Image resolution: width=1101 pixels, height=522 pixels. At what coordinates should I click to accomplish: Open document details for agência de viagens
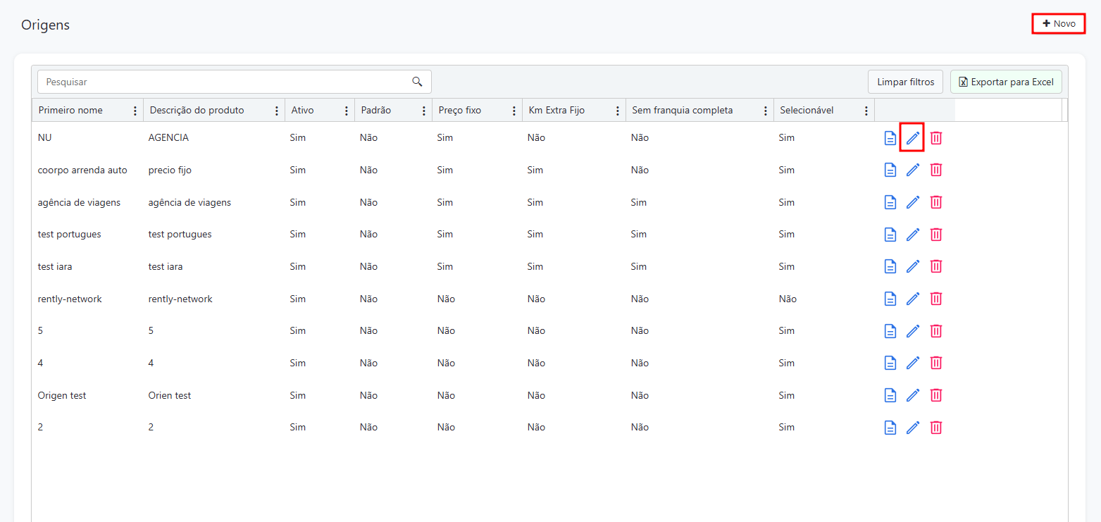click(890, 202)
